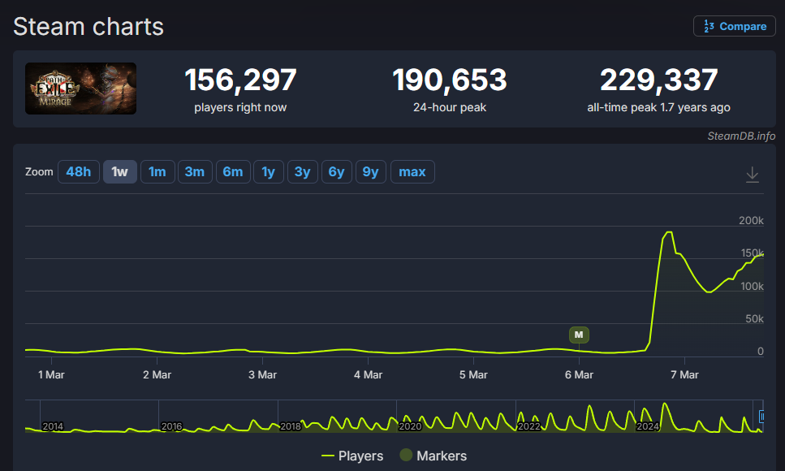Click the 100k y-axis label
This screenshot has width=785, height=471.
[x=752, y=286]
